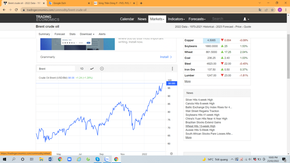Image resolution: width=290 pixels, height=163 pixels.
Task: Open chart settings gear icon
Action: [172, 154]
